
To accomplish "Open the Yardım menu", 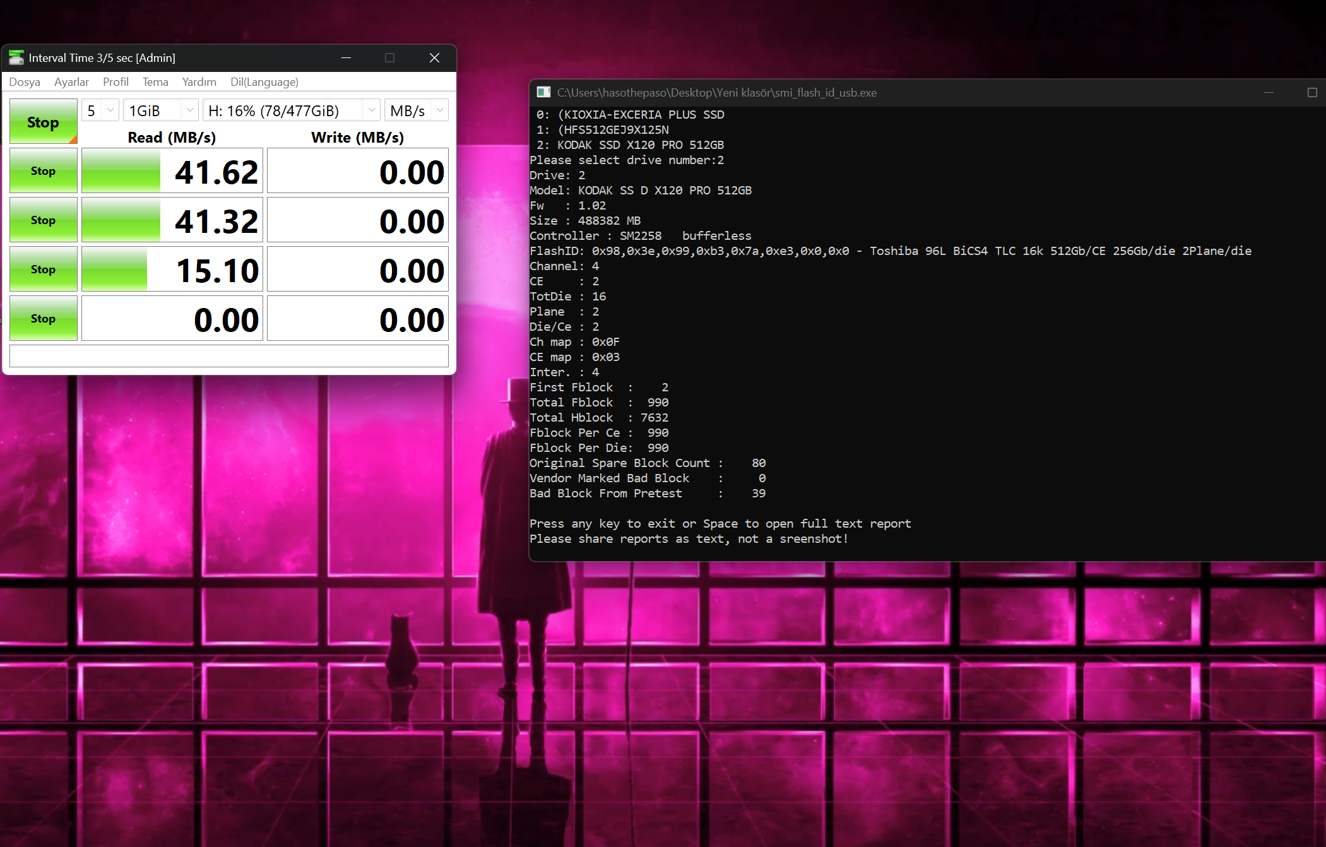I will (199, 82).
